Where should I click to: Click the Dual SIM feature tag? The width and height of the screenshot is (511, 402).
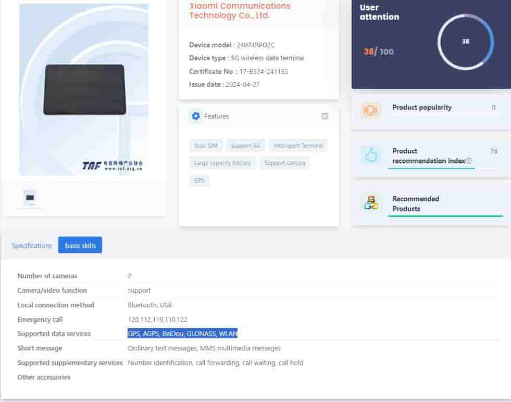(x=206, y=146)
